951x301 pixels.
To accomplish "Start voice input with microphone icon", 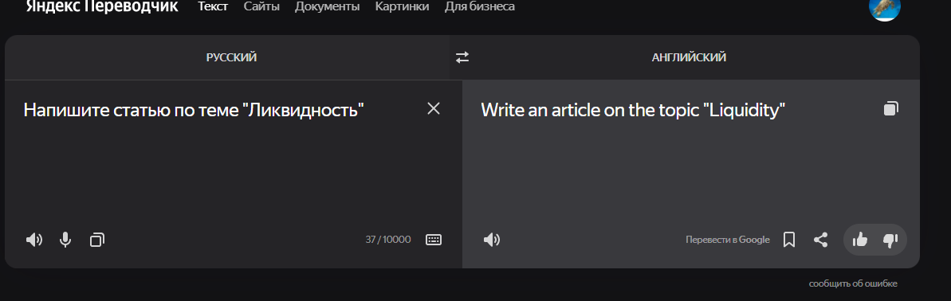I will 65,240.
